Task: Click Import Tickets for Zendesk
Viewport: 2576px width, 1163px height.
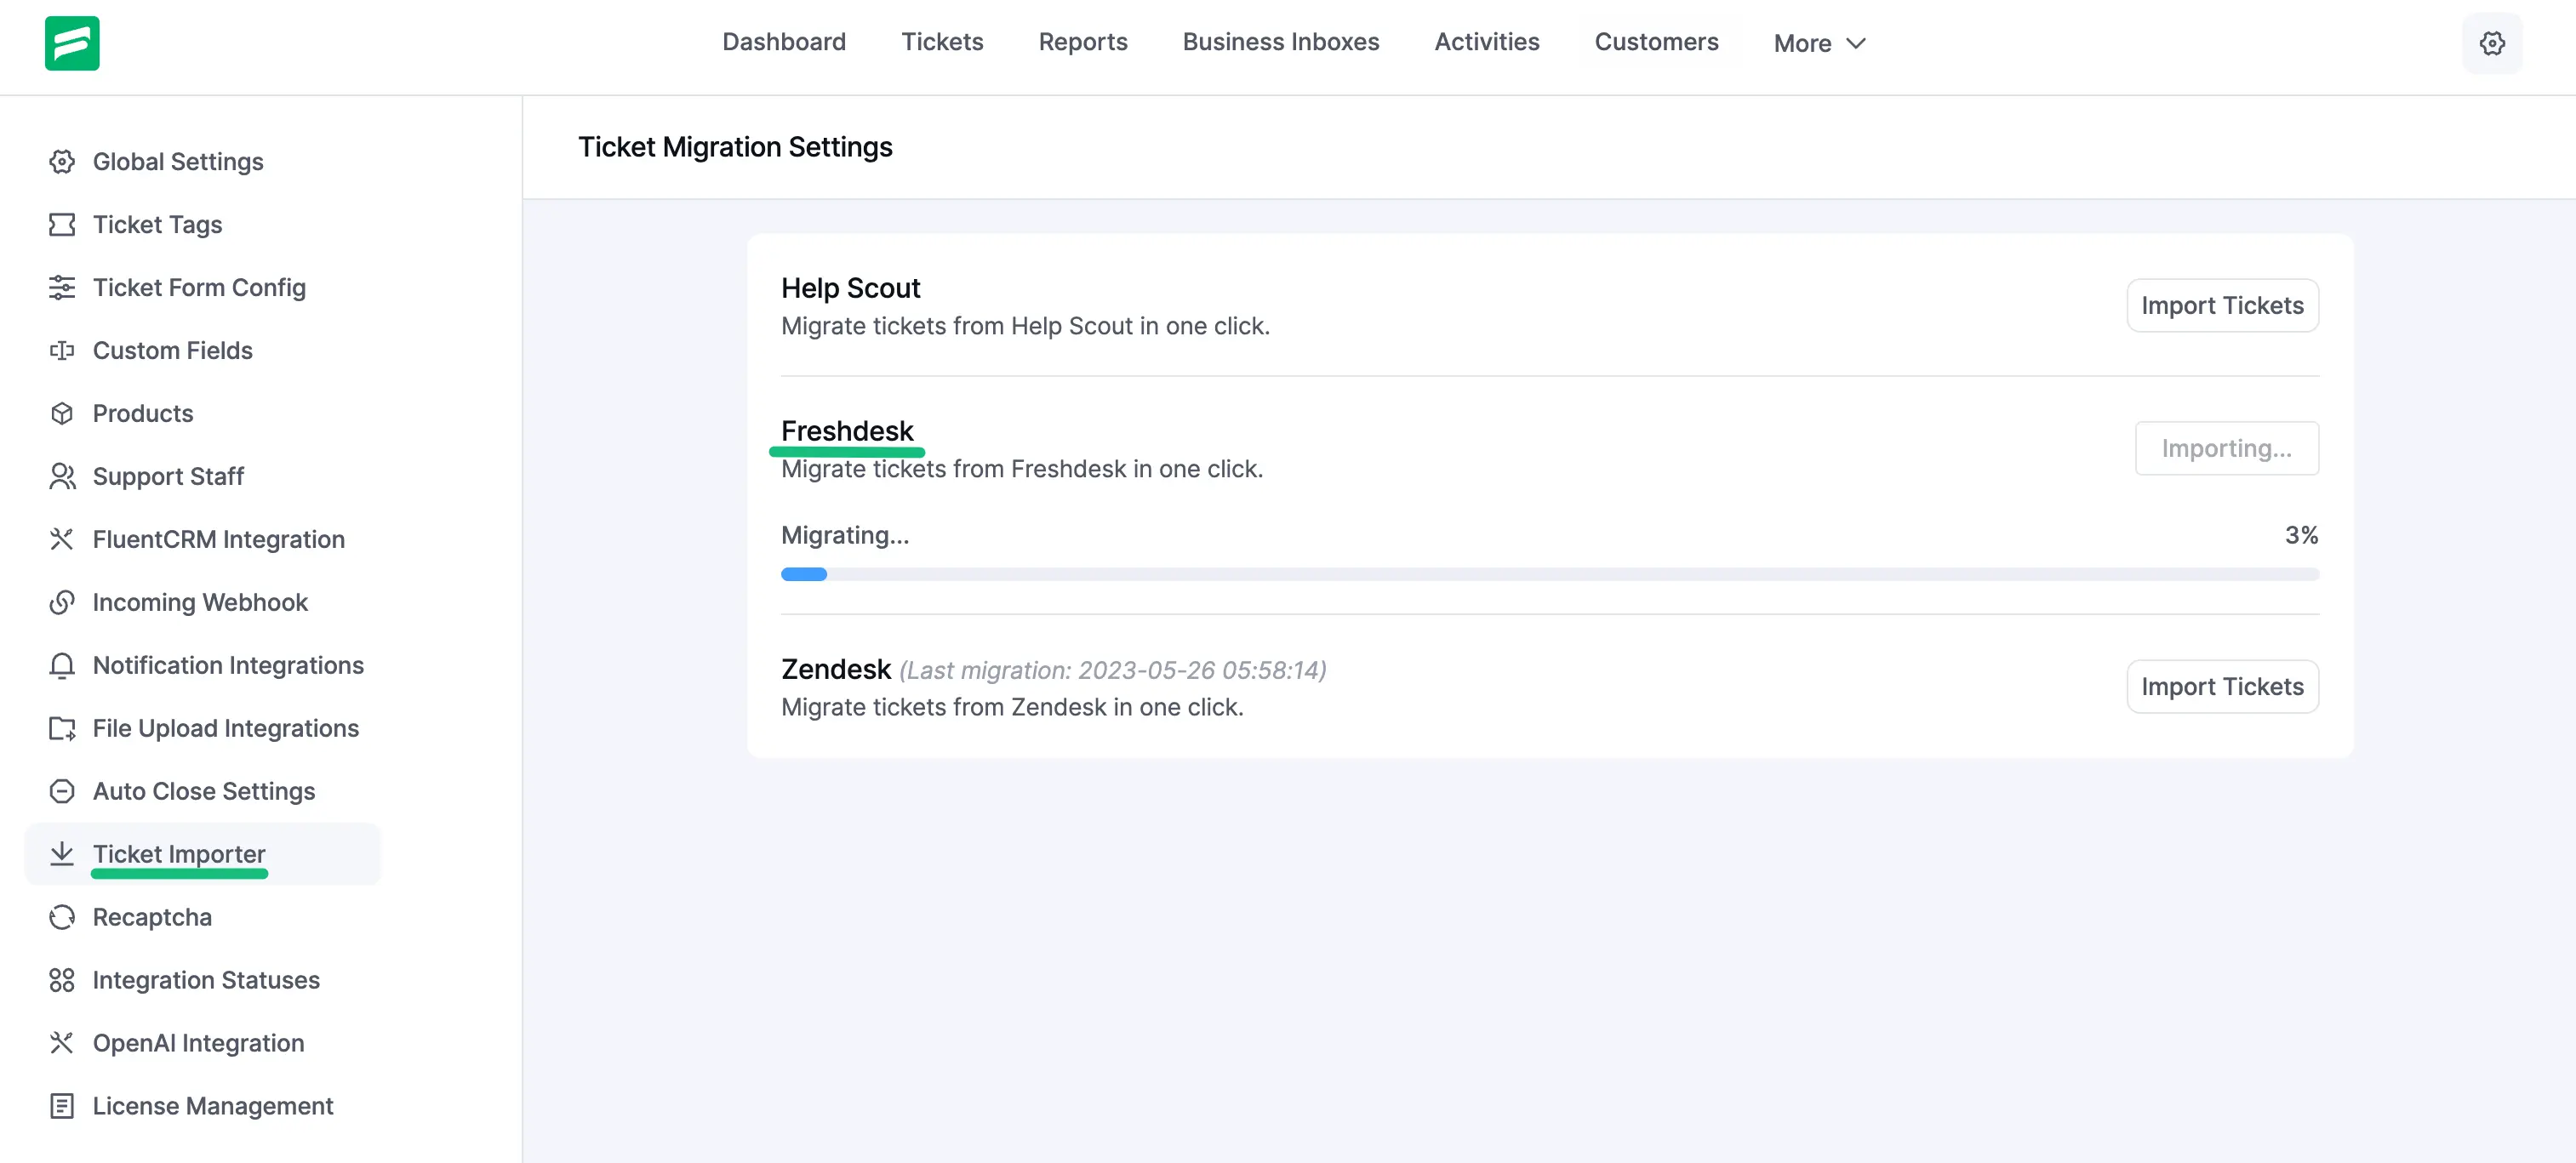Action: pyautogui.click(x=2222, y=686)
